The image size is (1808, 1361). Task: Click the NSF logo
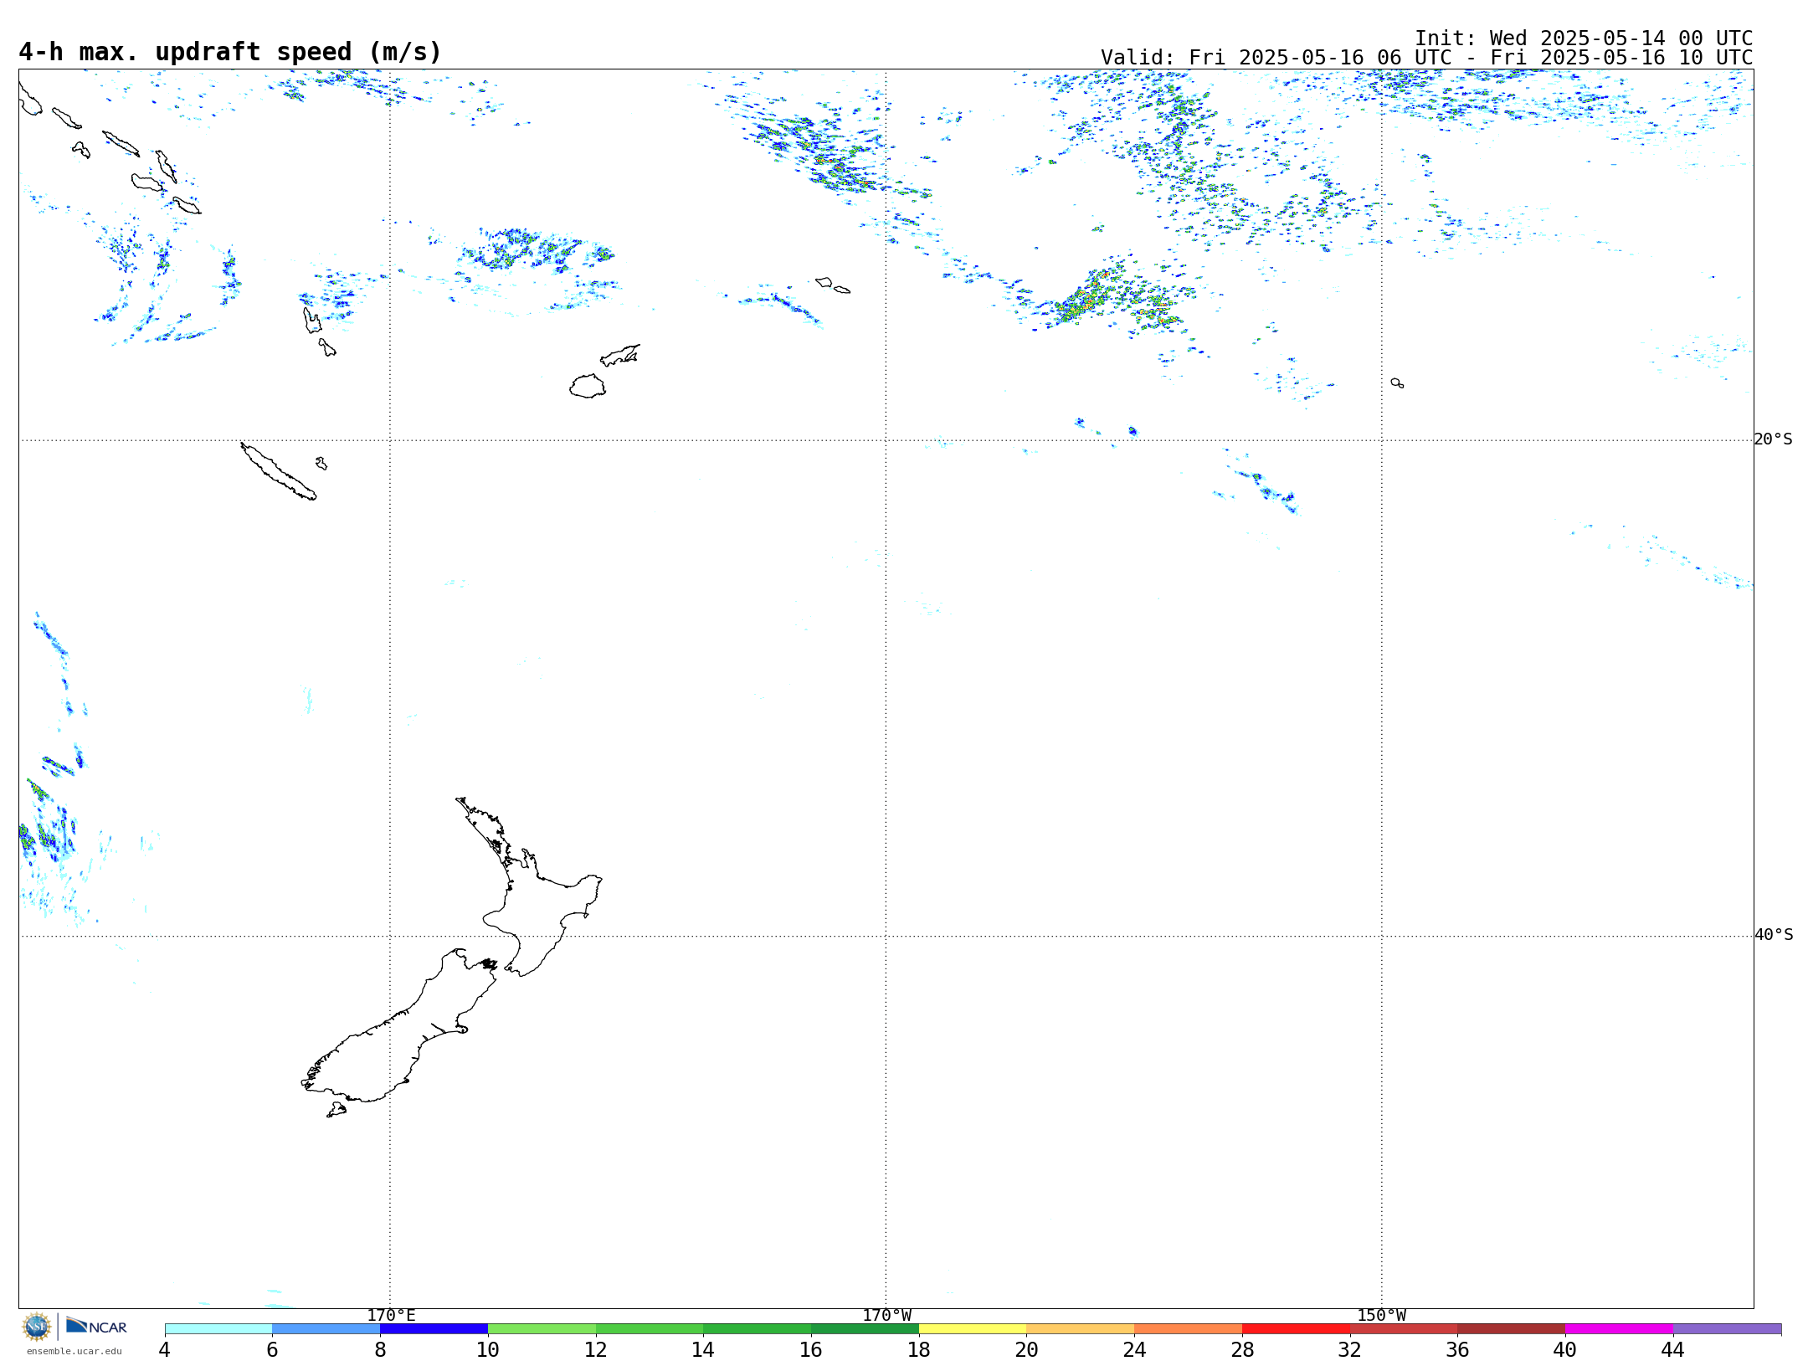(37, 1326)
